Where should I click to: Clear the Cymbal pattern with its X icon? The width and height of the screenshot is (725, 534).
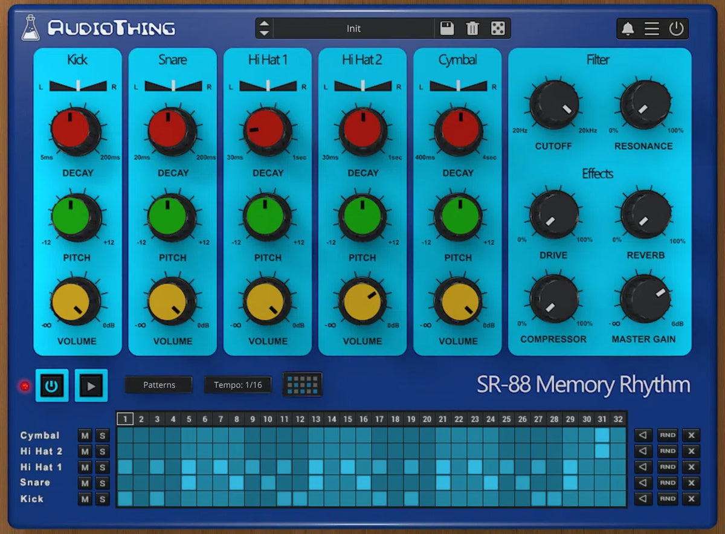(x=691, y=435)
